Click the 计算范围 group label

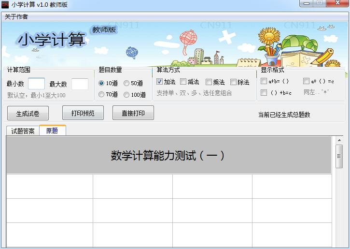[x=18, y=70]
